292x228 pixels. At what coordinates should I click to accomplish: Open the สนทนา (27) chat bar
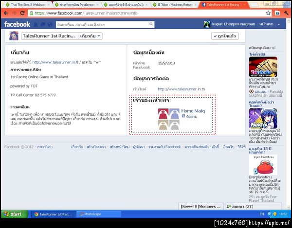(x=254, y=207)
